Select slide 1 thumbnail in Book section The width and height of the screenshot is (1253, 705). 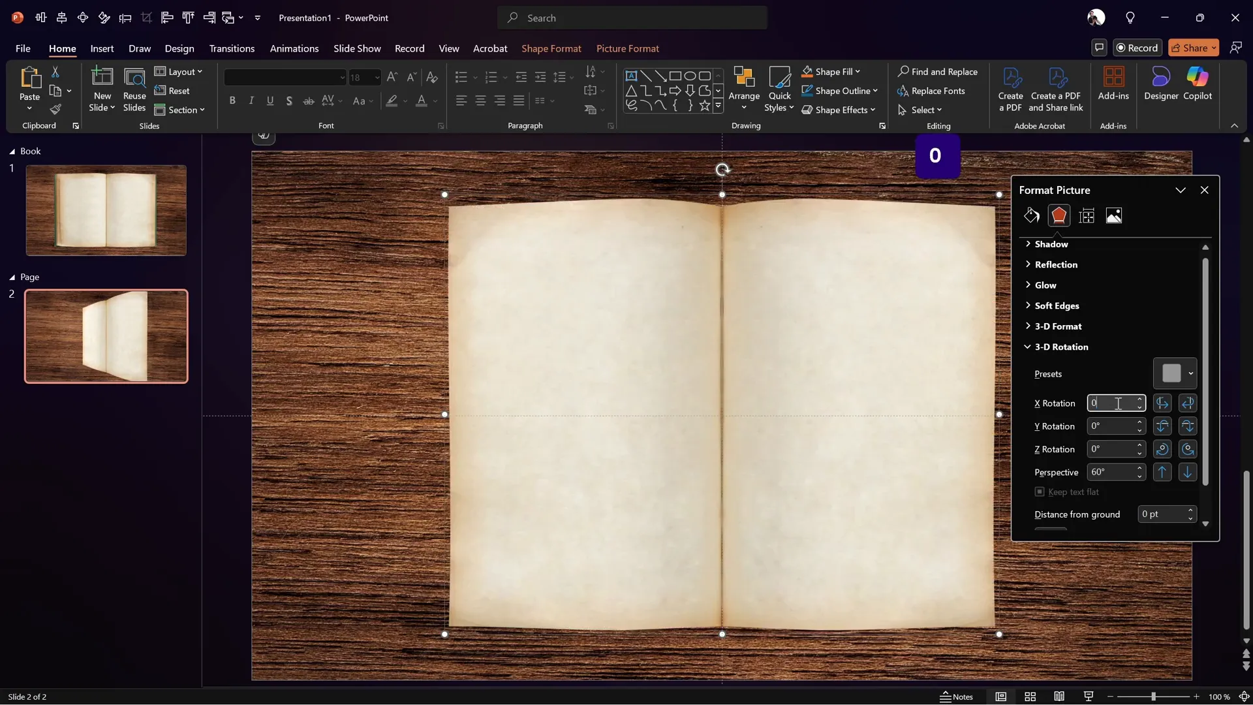pos(106,210)
